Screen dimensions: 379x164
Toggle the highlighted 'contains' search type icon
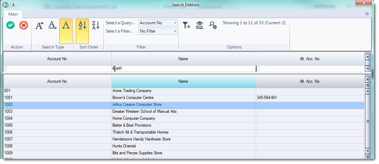tap(66, 31)
